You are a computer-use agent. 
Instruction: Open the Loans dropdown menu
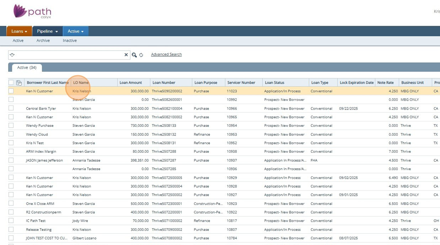click(x=19, y=31)
